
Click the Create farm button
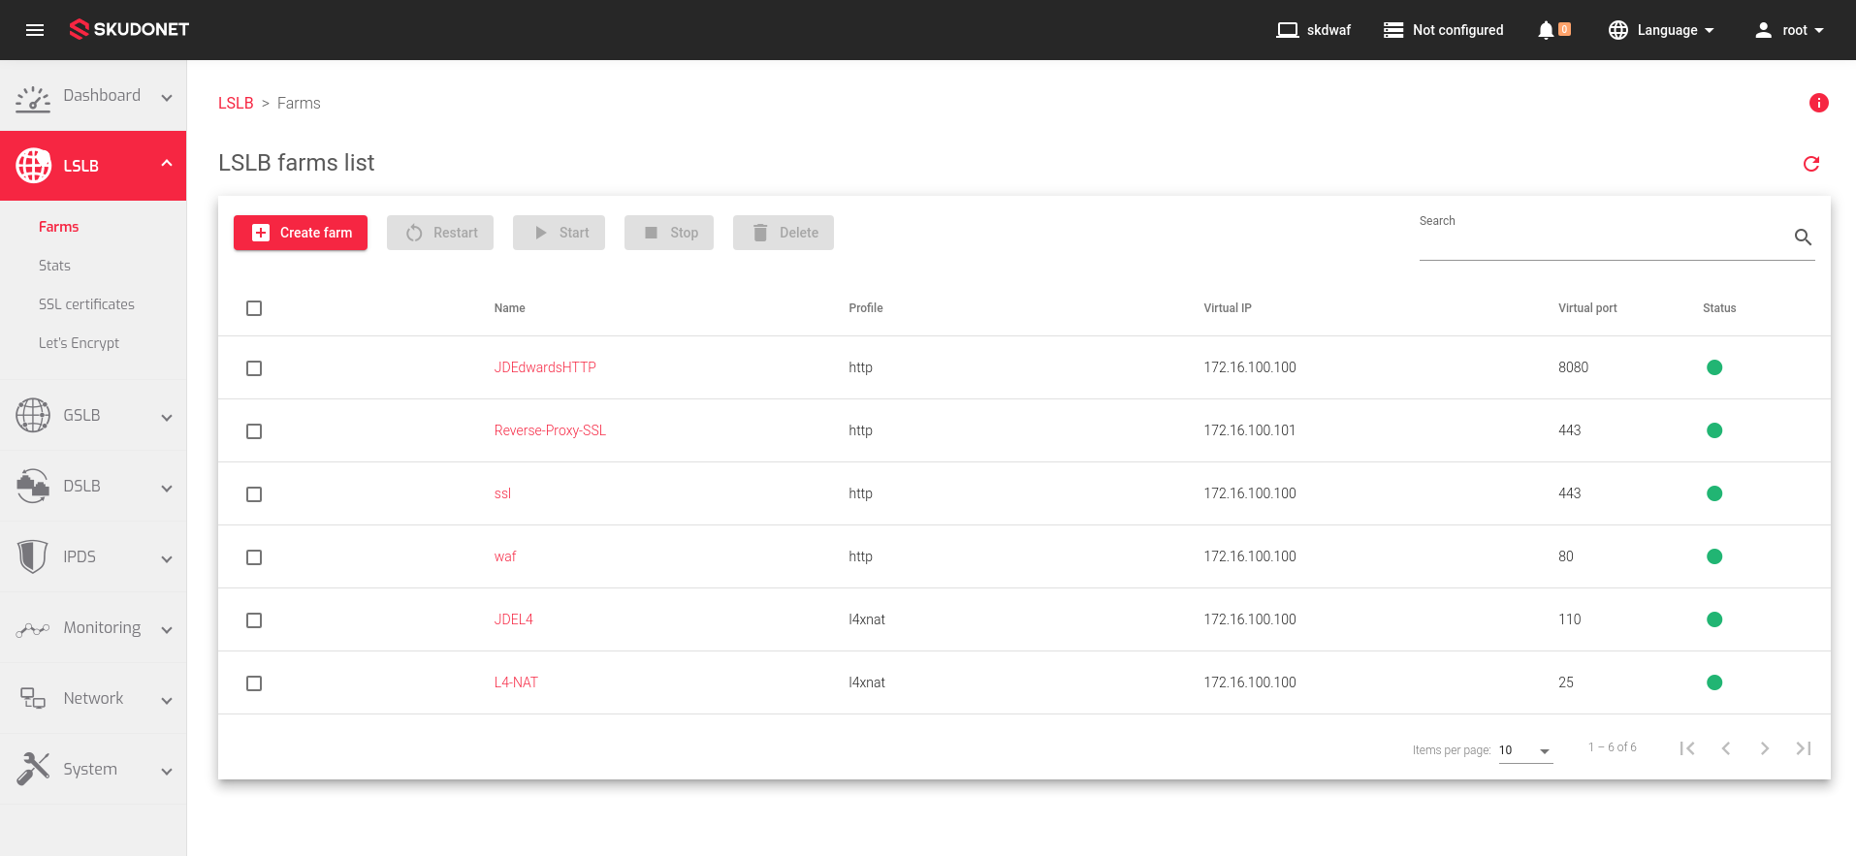[x=301, y=233]
